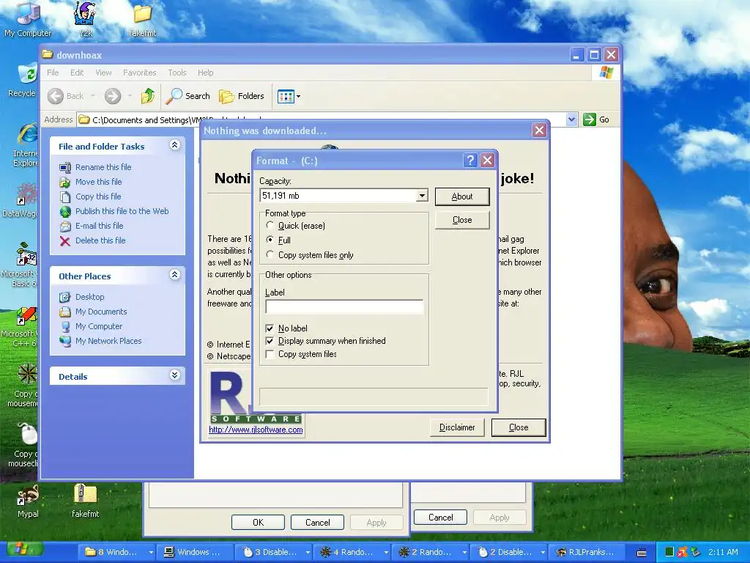Click the taskbar clock showing 2:11 AM
The height and width of the screenshot is (563, 750).
tap(723, 552)
